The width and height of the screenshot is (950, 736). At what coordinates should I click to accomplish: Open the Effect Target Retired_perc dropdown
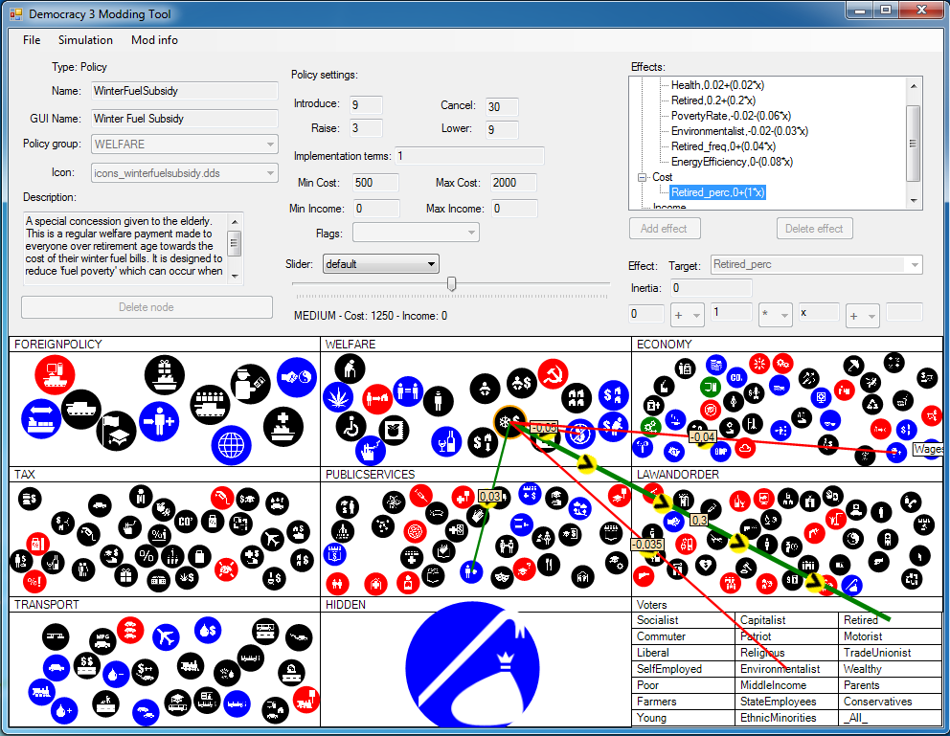(x=817, y=264)
